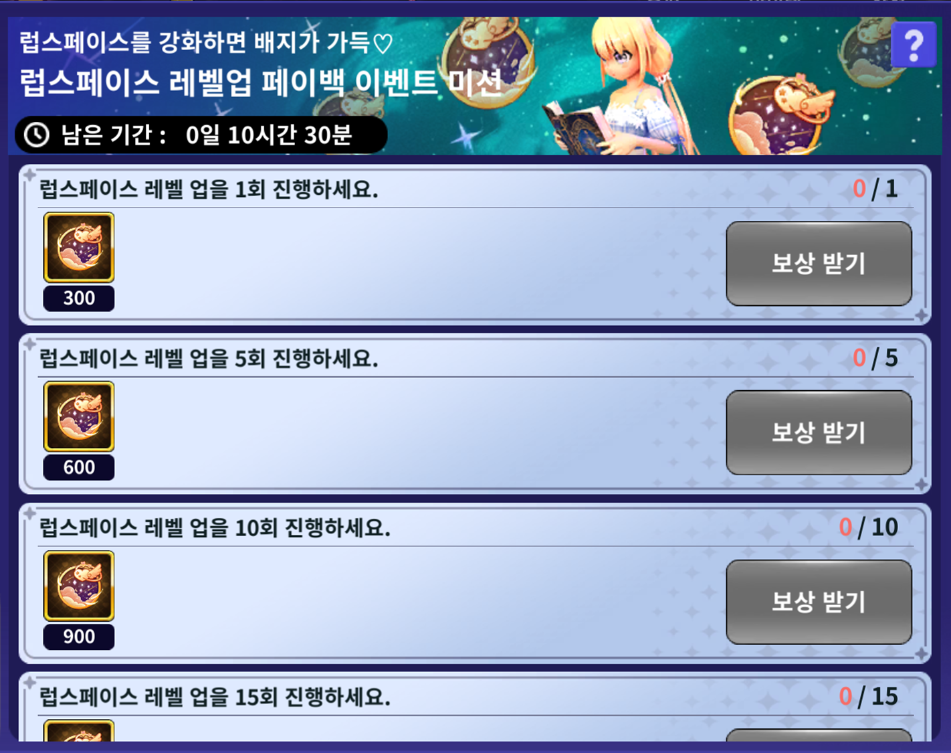
Task: Claim reward for the 10회 level-up mission
Action: point(819,602)
